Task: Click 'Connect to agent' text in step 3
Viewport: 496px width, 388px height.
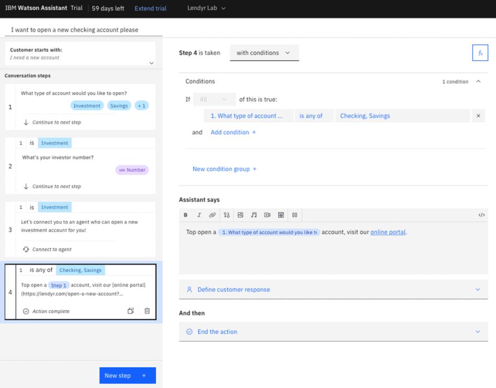Action: coord(52,249)
